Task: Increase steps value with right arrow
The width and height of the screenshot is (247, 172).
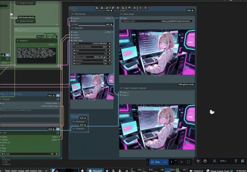Action: point(110,50)
